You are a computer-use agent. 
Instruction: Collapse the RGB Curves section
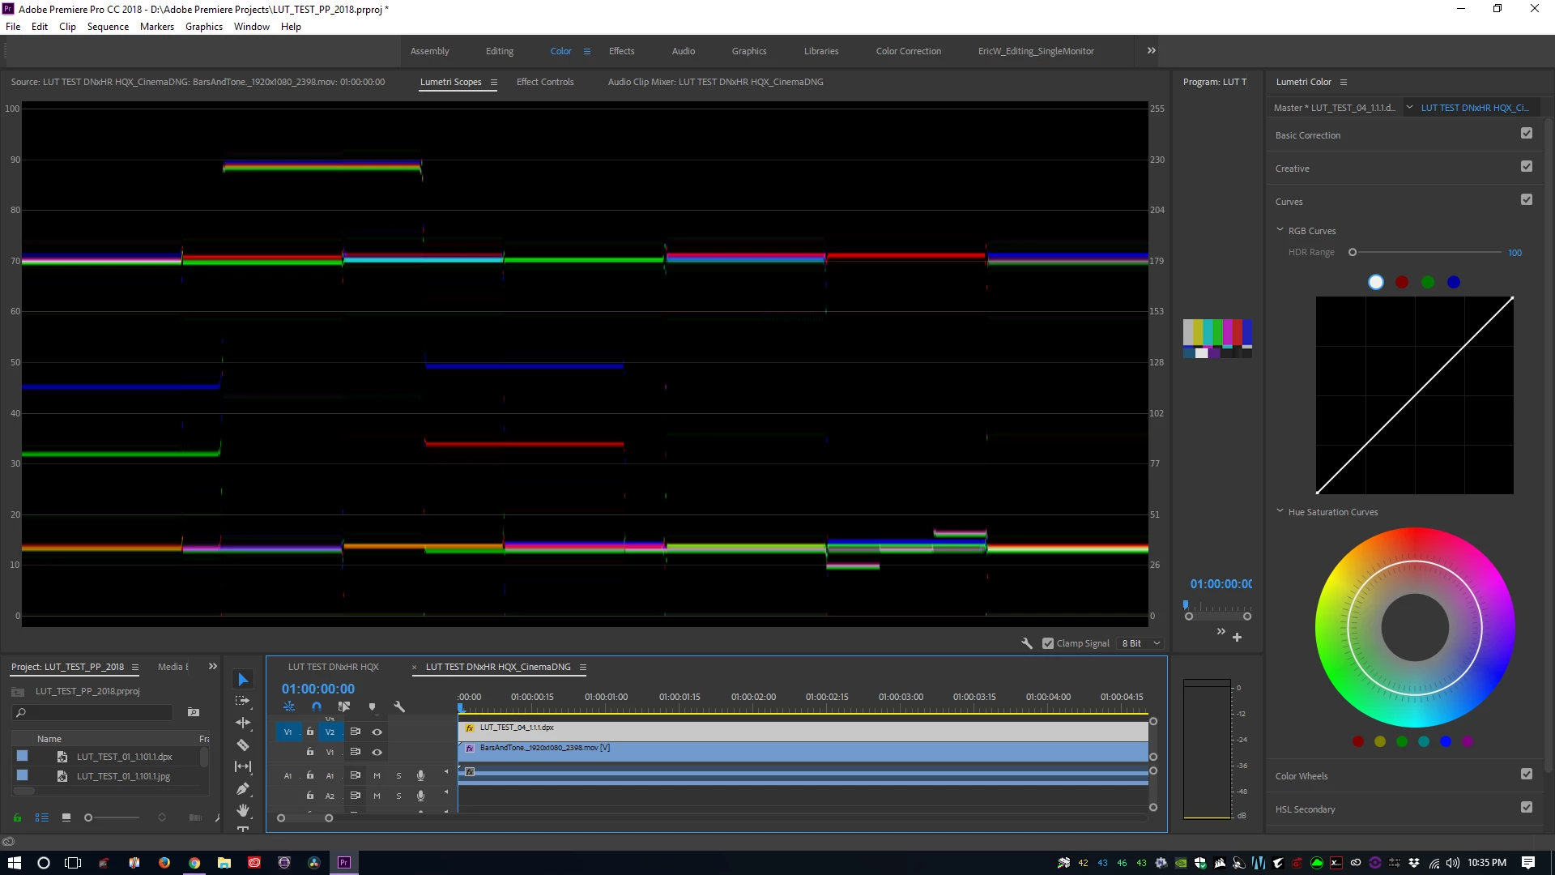point(1280,230)
